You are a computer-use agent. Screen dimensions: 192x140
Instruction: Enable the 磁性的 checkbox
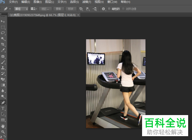[109, 9]
